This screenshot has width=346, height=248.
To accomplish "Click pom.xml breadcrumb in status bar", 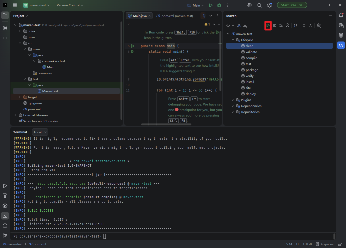I will (37, 244).
